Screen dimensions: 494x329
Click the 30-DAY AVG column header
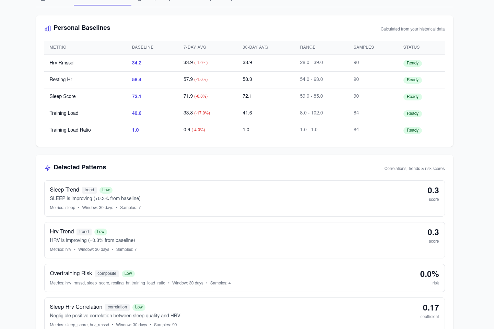coord(255,47)
